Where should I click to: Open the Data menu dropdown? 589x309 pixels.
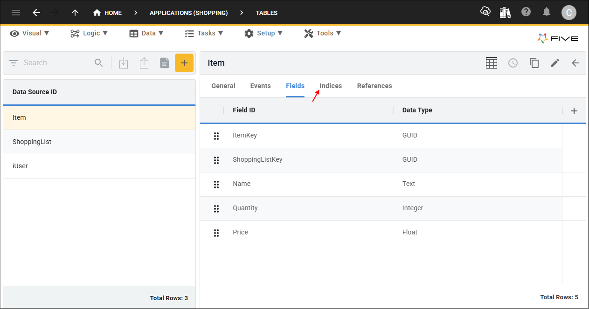coord(146,33)
